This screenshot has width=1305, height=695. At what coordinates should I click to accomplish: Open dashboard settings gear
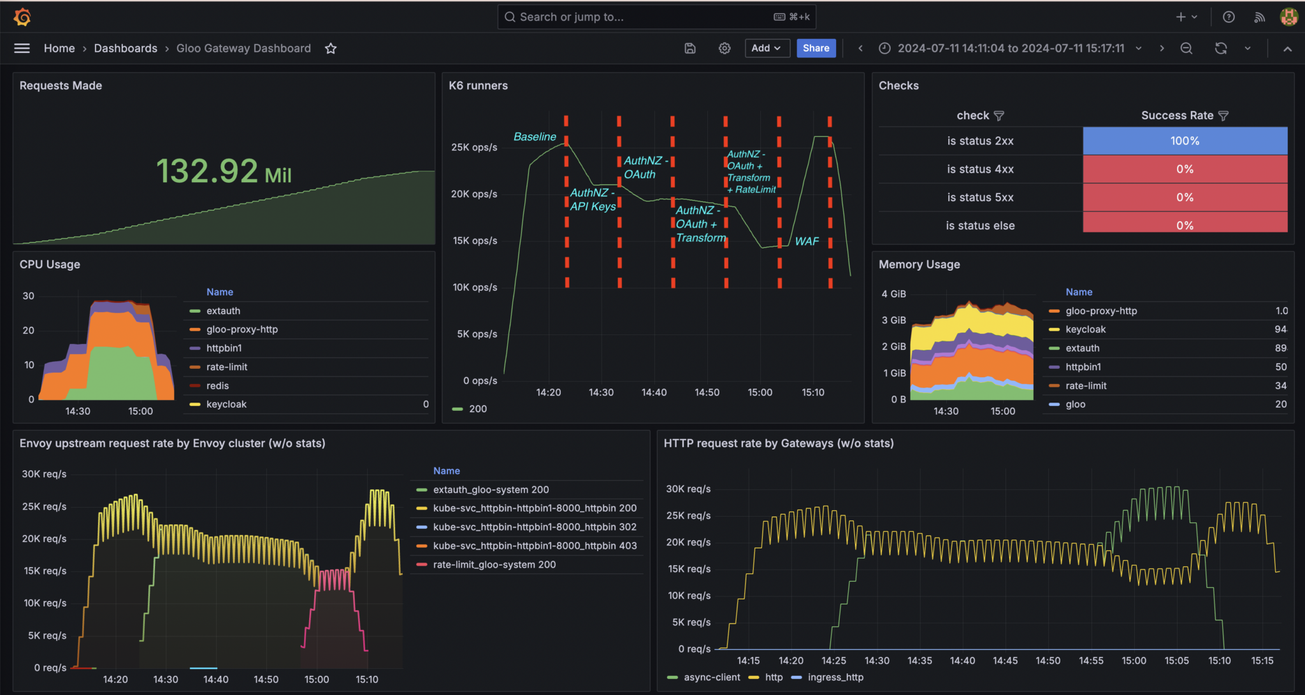coord(725,48)
